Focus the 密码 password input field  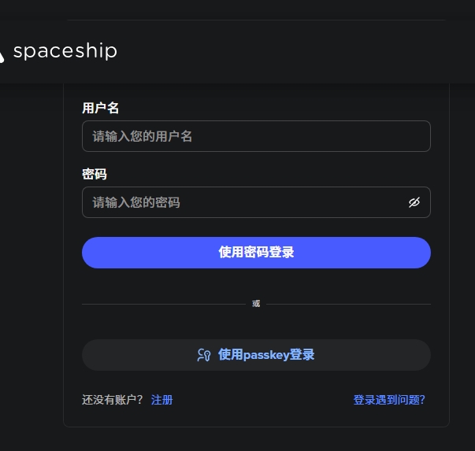coord(244,202)
